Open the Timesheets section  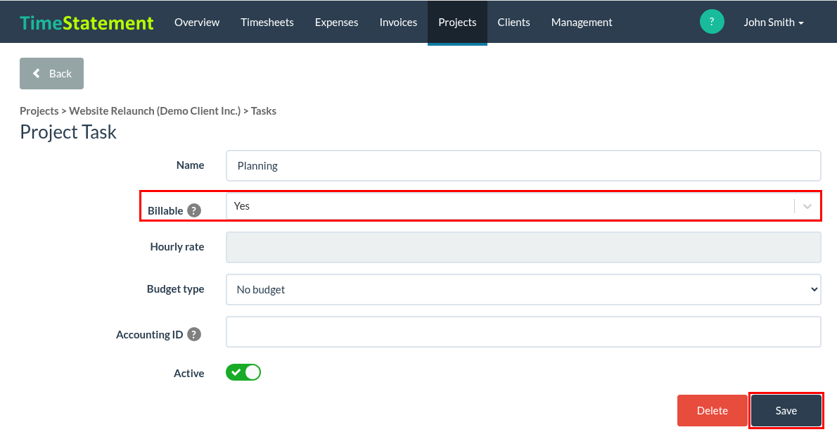pyautogui.click(x=267, y=23)
